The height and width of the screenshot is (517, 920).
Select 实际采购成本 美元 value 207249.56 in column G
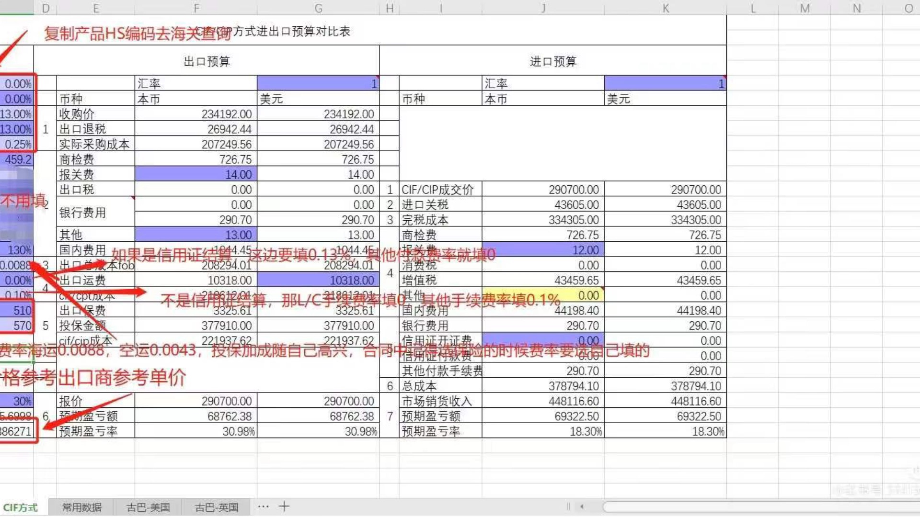[x=318, y=144]
